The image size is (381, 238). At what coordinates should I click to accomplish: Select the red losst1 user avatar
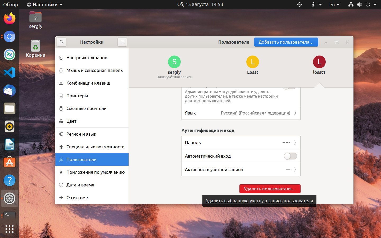319,62
